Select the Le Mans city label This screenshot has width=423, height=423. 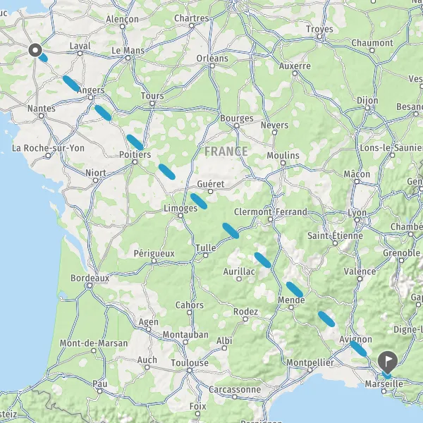coord(128,51)
